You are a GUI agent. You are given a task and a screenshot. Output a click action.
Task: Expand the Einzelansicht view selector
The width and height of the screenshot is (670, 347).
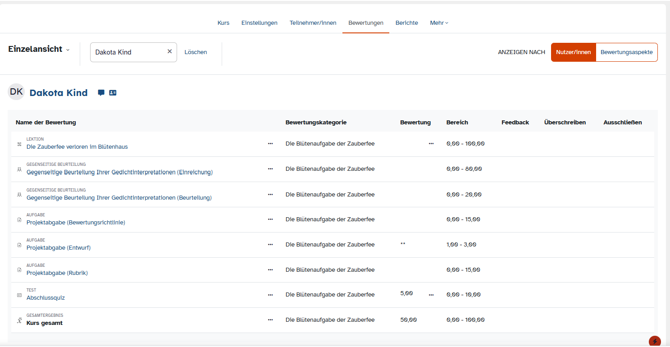[x=39, y=49]
